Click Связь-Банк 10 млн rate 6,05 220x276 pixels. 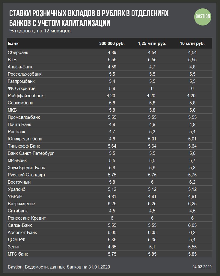[x=192, y=225]
